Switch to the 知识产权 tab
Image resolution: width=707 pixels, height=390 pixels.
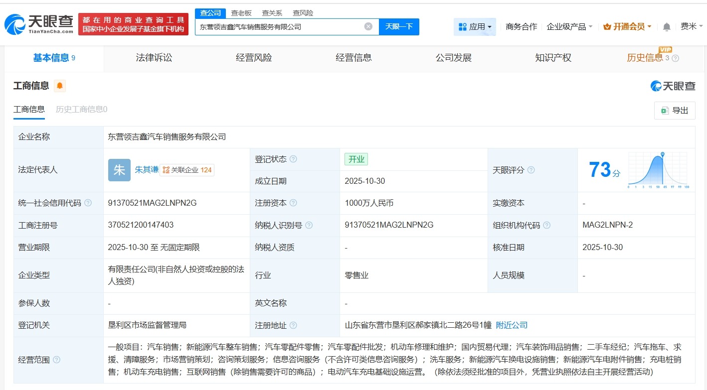553,57
